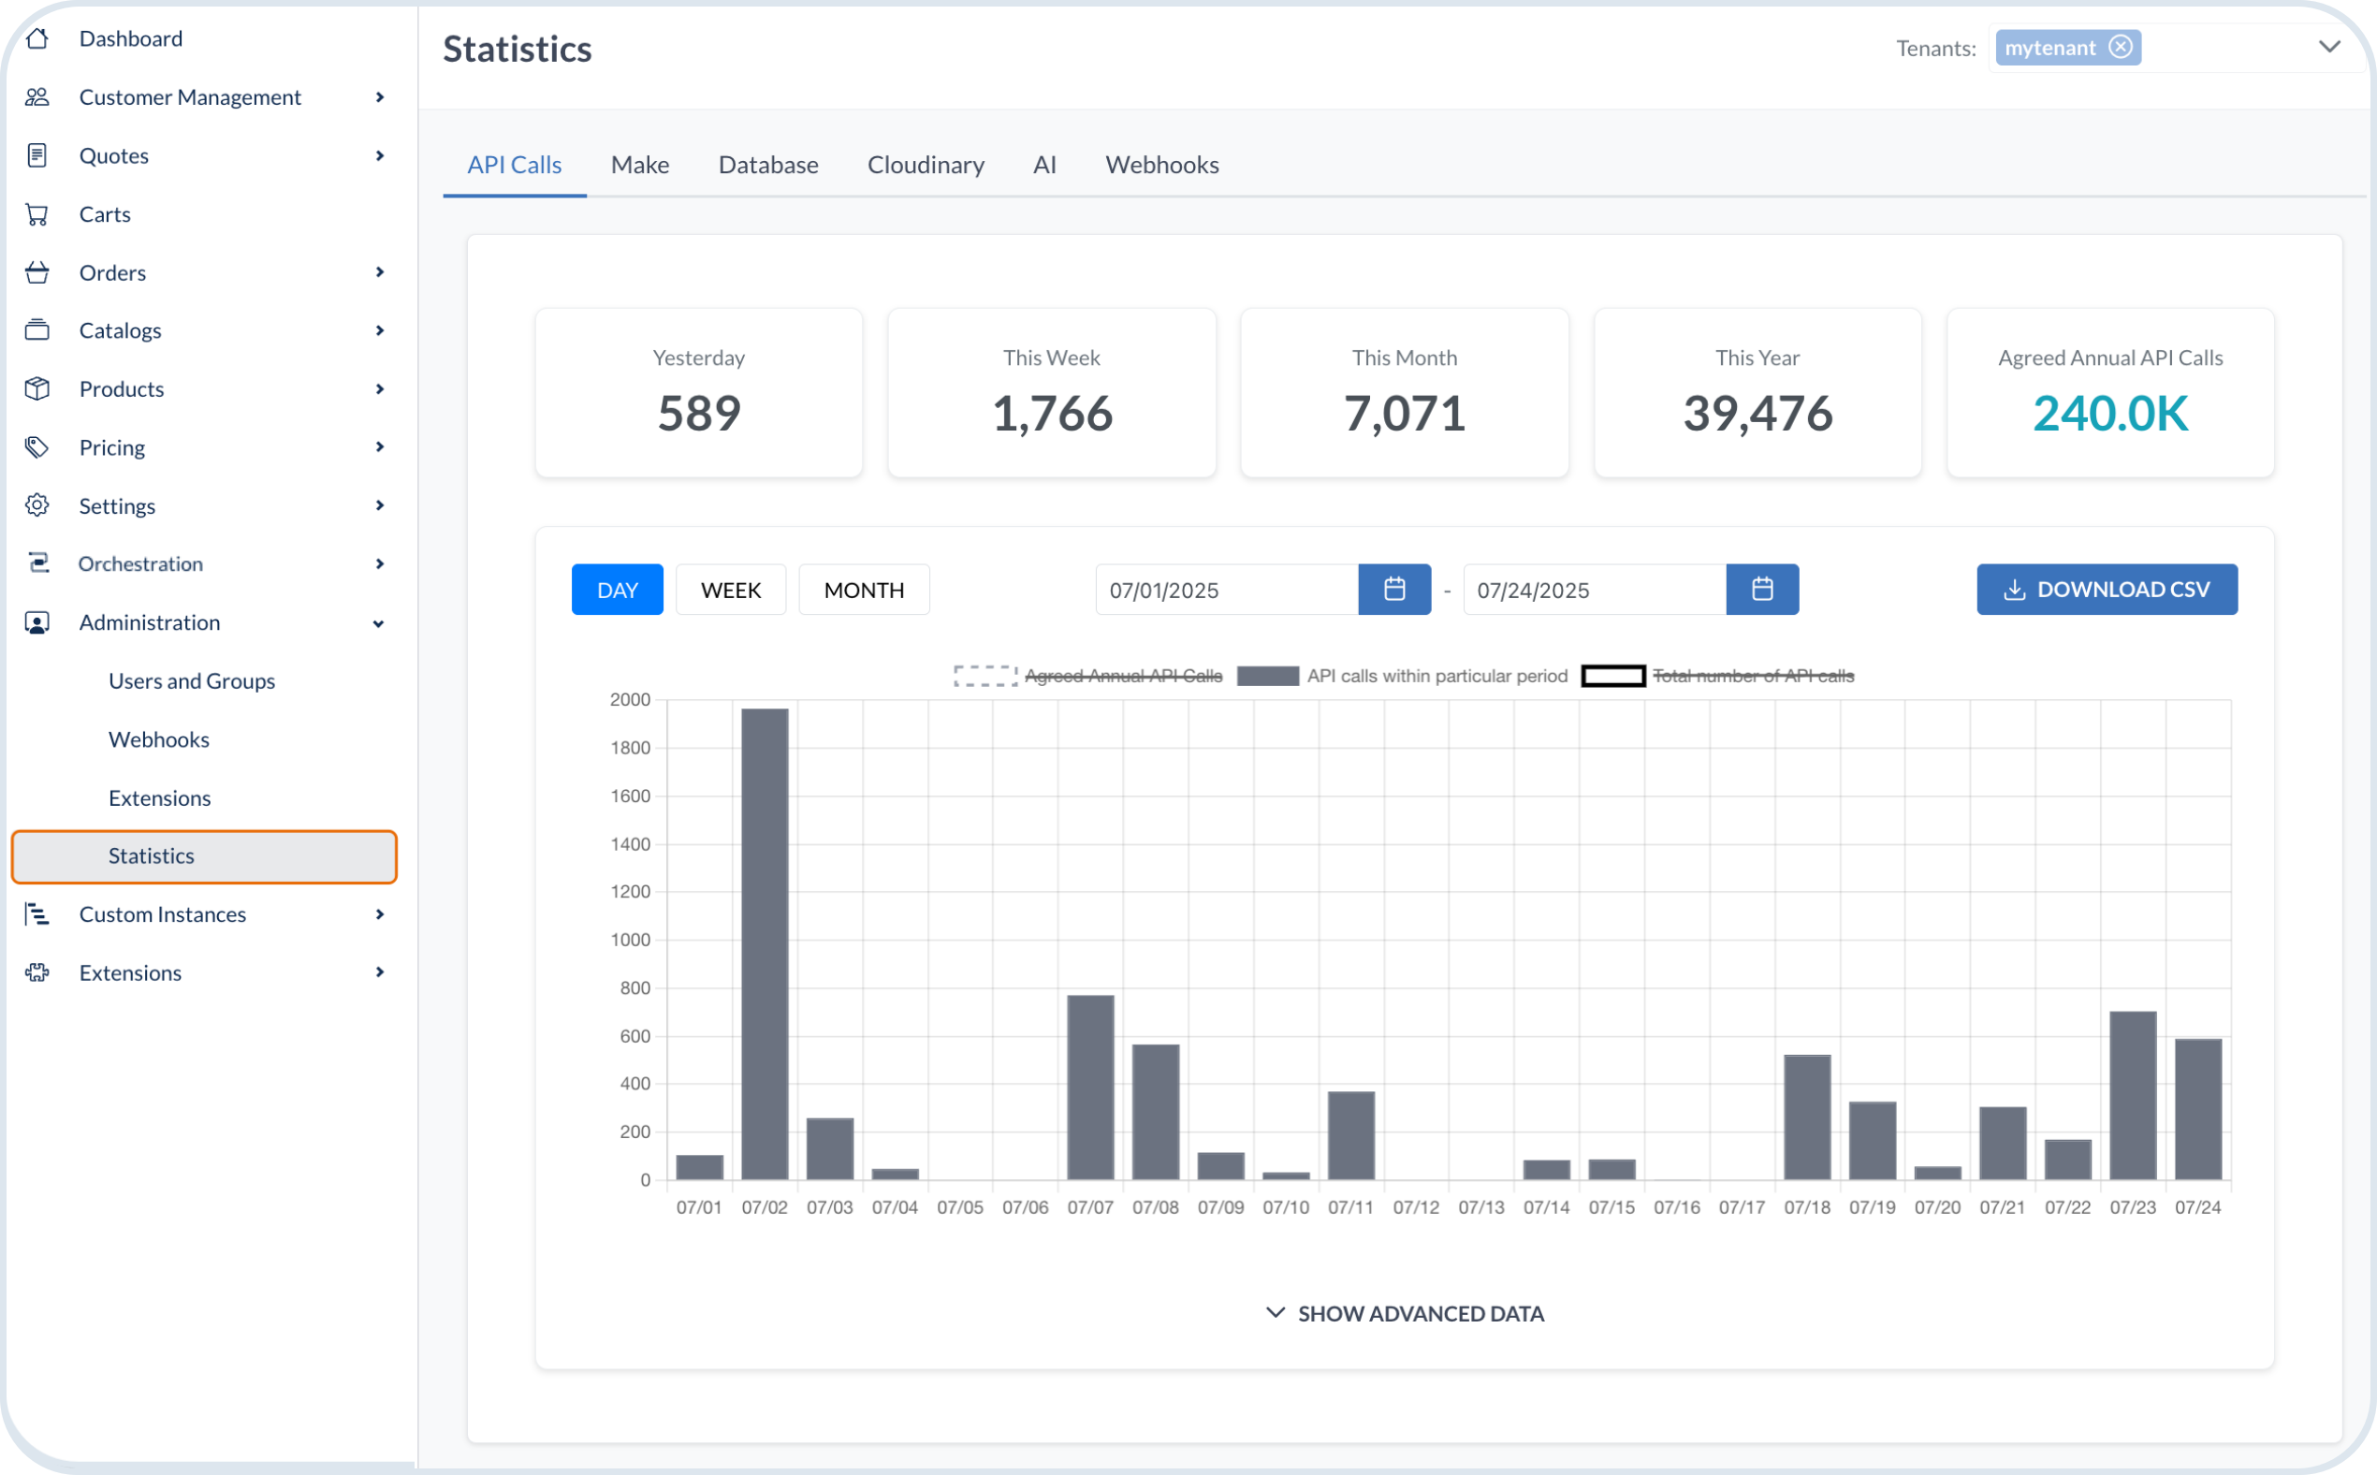Image resolution: width=2377 pixels, height=1475 pixels.
Task: Open the start date calendar picker
Action: pos(1394,590)
